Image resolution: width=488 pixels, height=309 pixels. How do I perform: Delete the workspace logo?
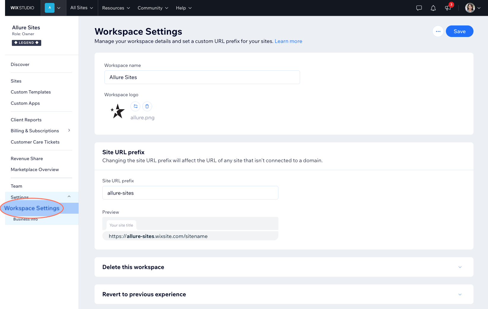[x=147, y=106]
